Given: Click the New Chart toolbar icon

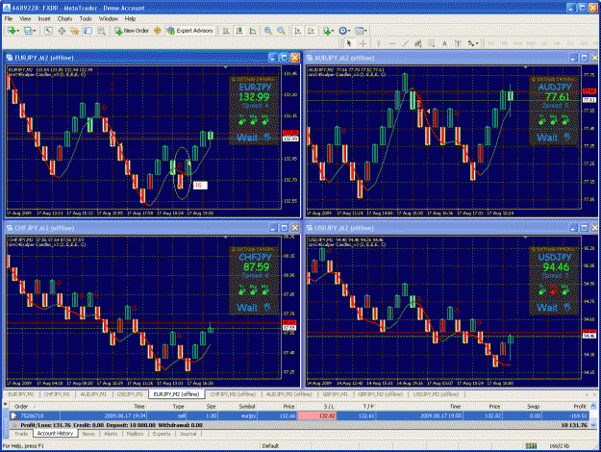Looking at the screenshot, I should point(13,31).
